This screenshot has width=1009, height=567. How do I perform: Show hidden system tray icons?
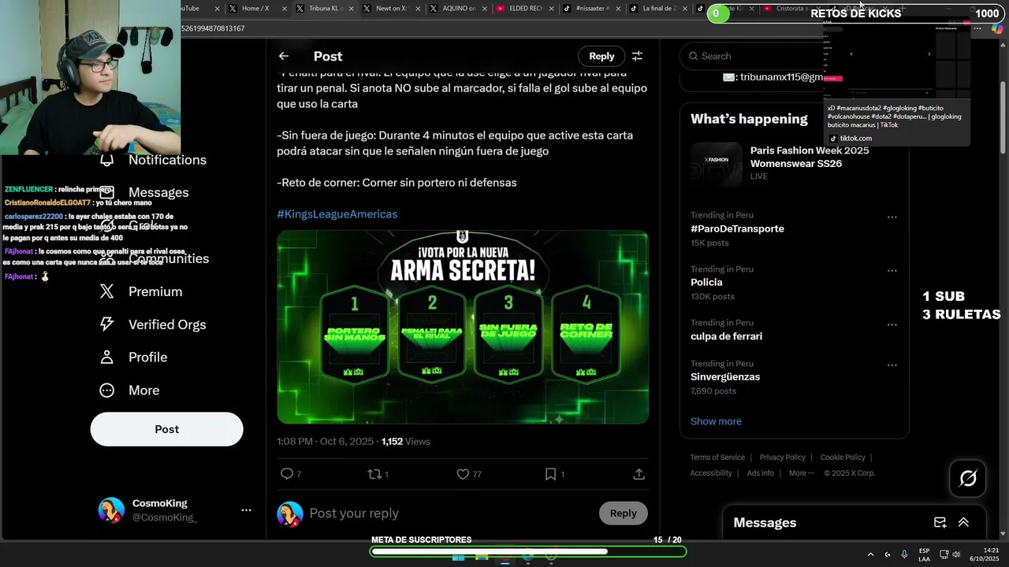[870, 554]
